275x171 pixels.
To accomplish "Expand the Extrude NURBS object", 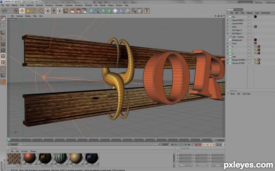I will tap(228, 63).
